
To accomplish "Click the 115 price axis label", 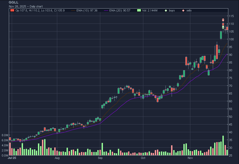I will pyautogui.click(x=231, y=16).
